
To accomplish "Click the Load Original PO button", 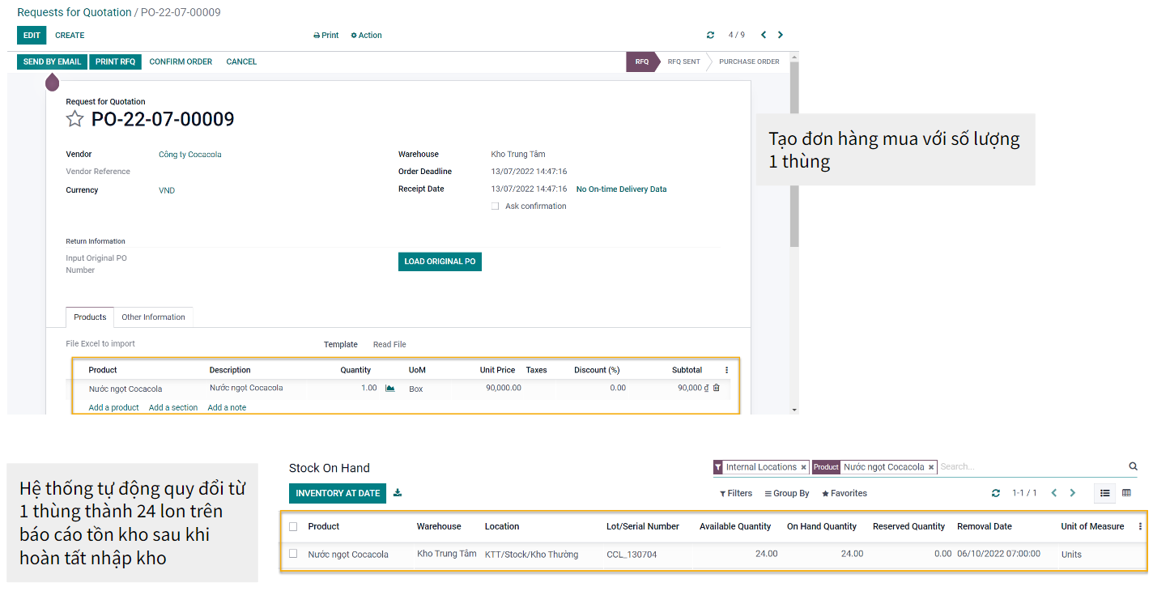I will coord(440,261).
